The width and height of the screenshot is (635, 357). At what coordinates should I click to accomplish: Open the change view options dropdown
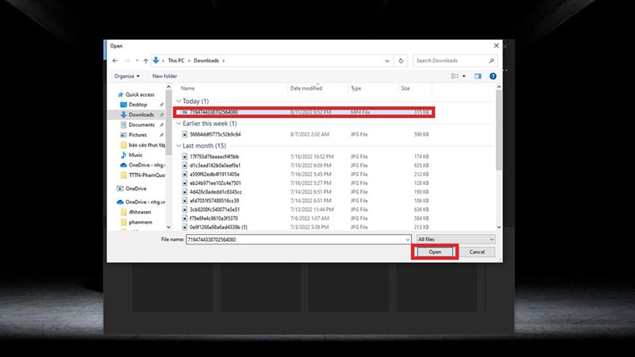[x=463, y=76]
